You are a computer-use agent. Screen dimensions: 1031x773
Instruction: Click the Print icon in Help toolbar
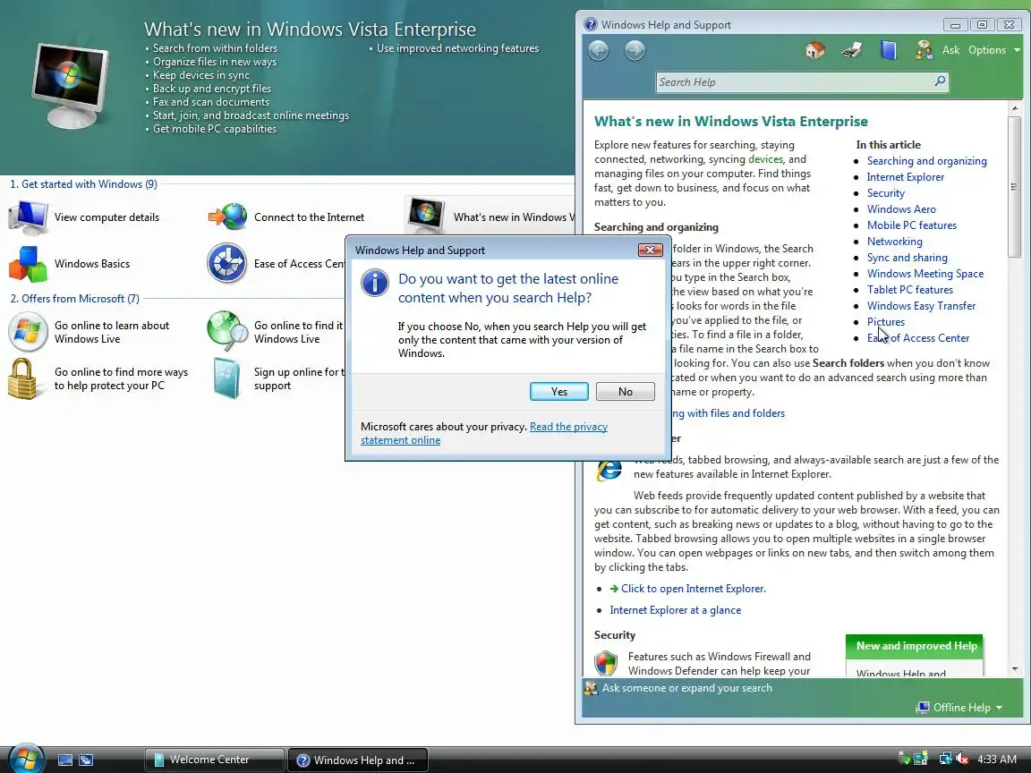851,50
